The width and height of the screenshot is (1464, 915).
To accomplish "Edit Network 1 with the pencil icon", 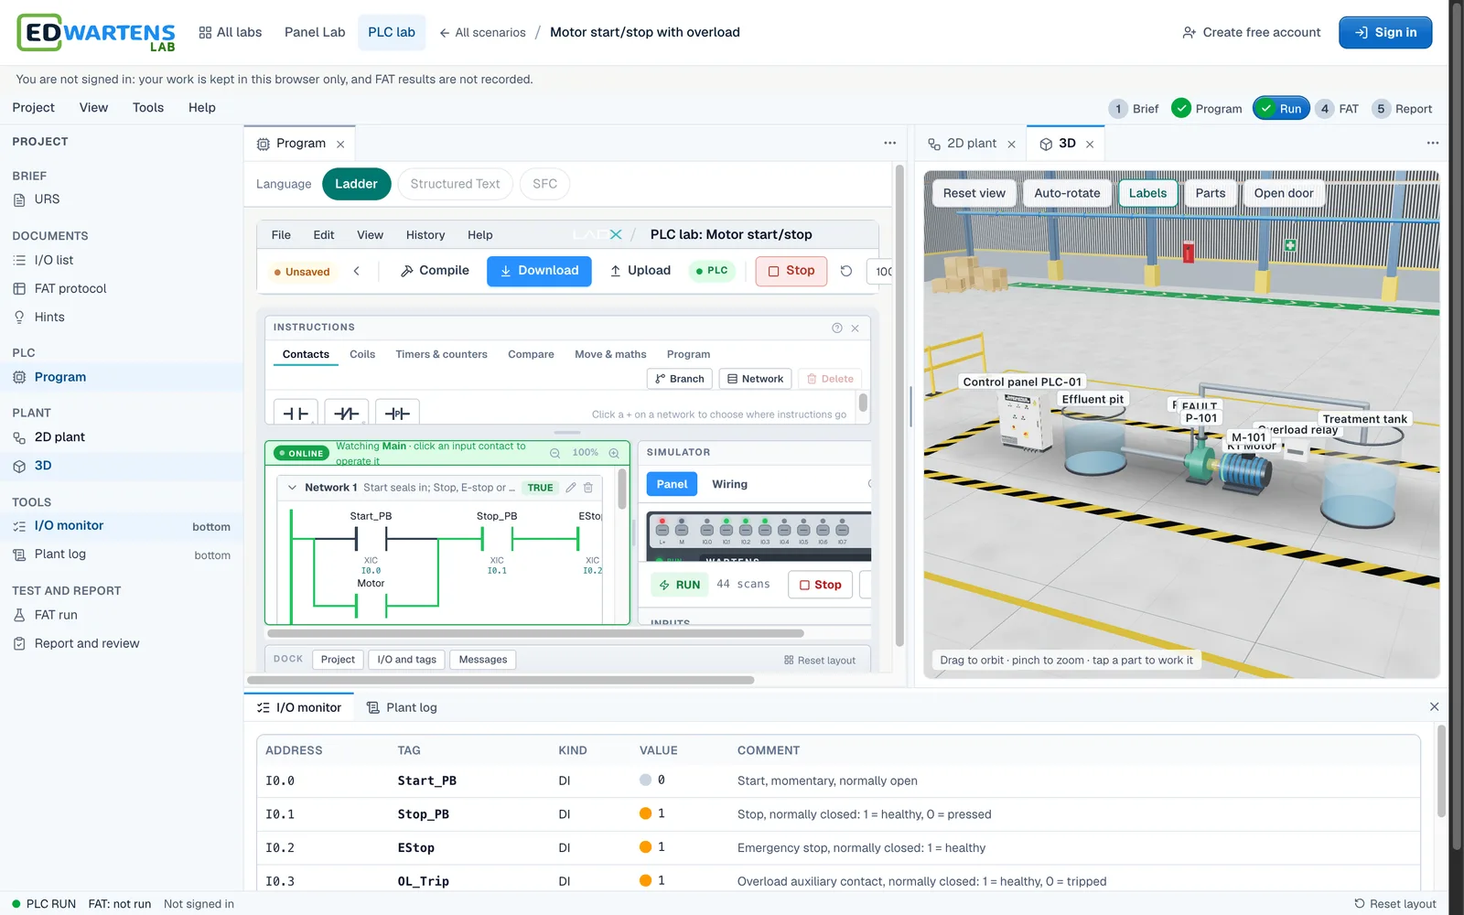I will tap(571, 488).
